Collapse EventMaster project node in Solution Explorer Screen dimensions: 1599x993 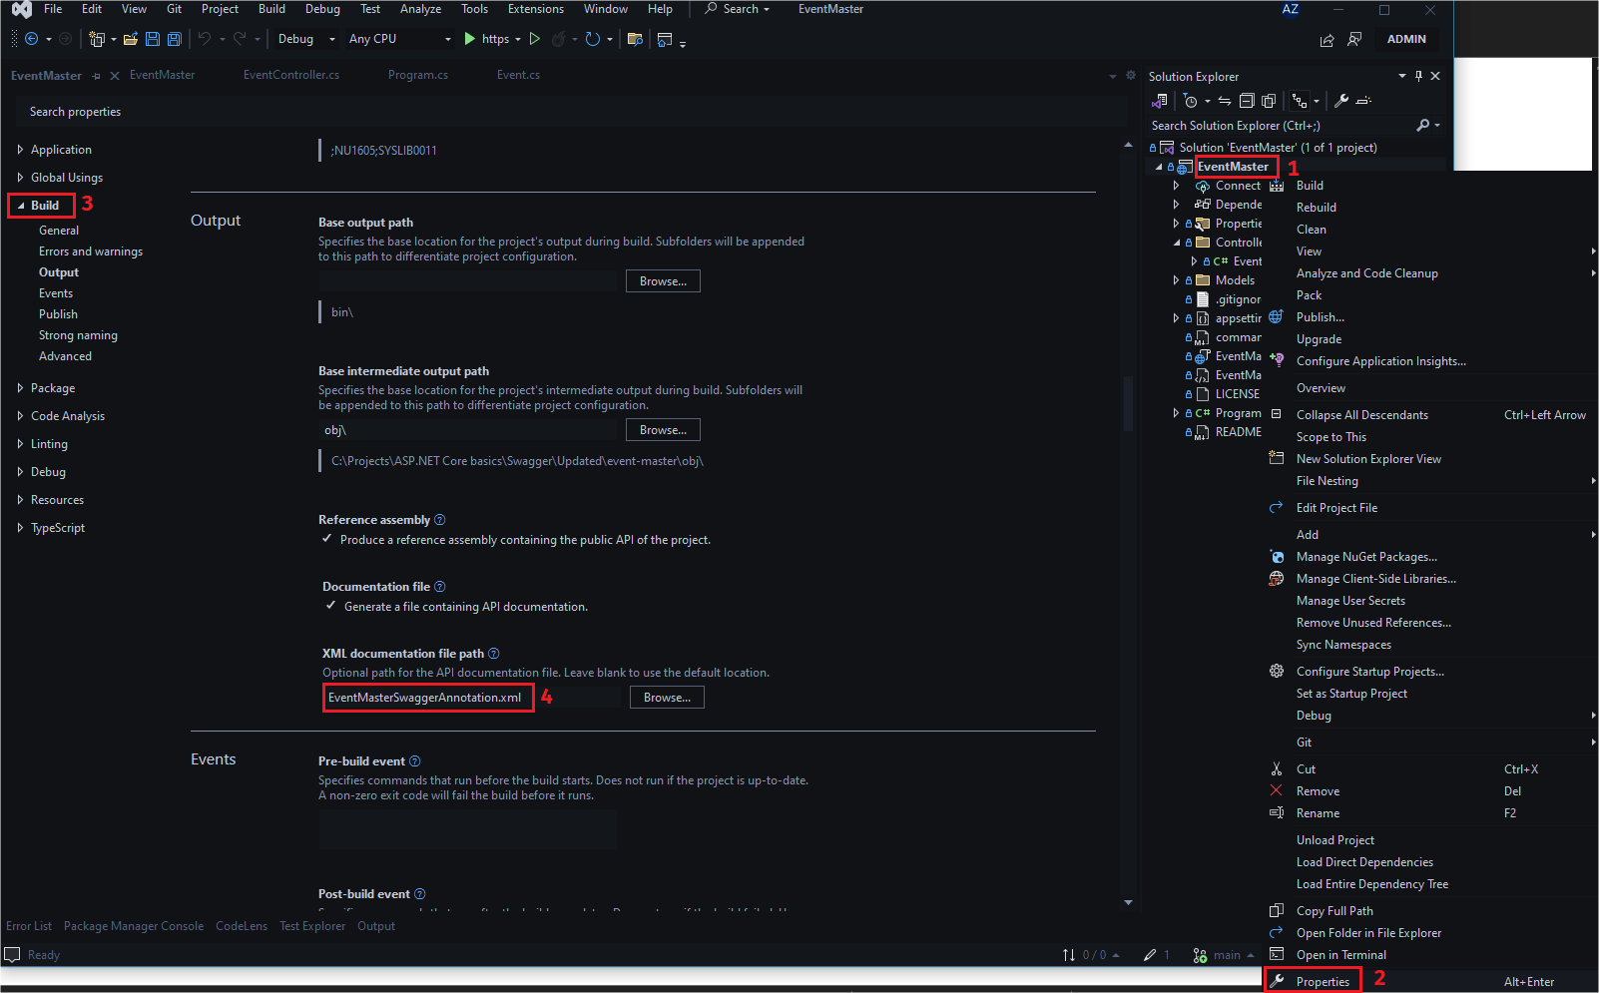(1159, 167)
